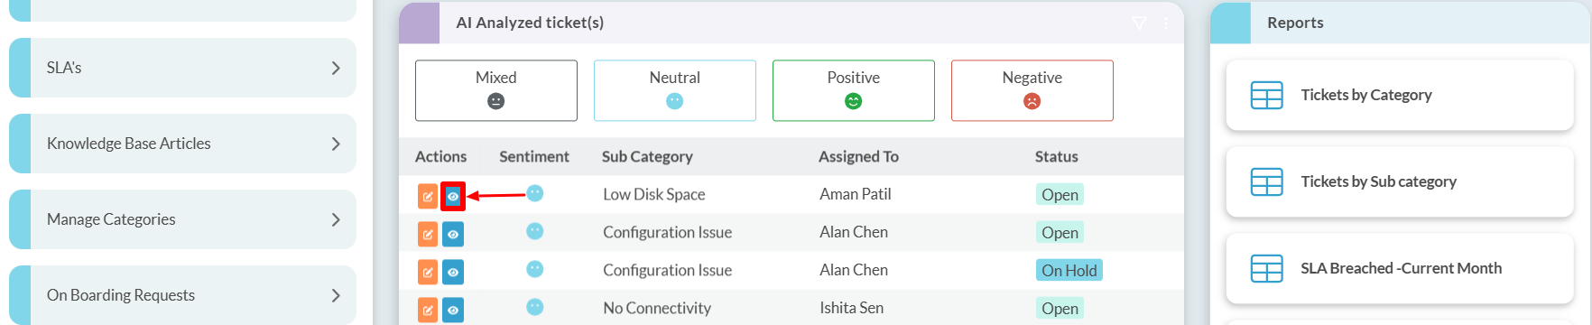Select the Mixed sentiment filter card
The width and height of the screenshot is (1592, 325).
496,90
